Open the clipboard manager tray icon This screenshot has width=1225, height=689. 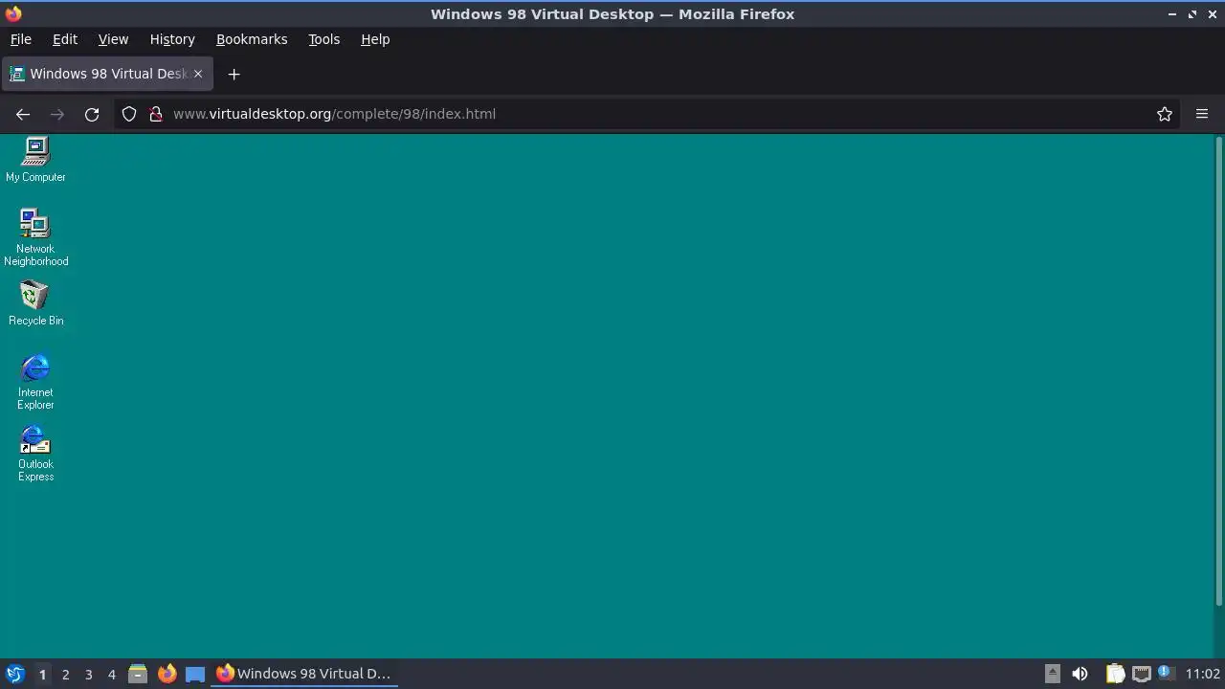[1115, 674]
